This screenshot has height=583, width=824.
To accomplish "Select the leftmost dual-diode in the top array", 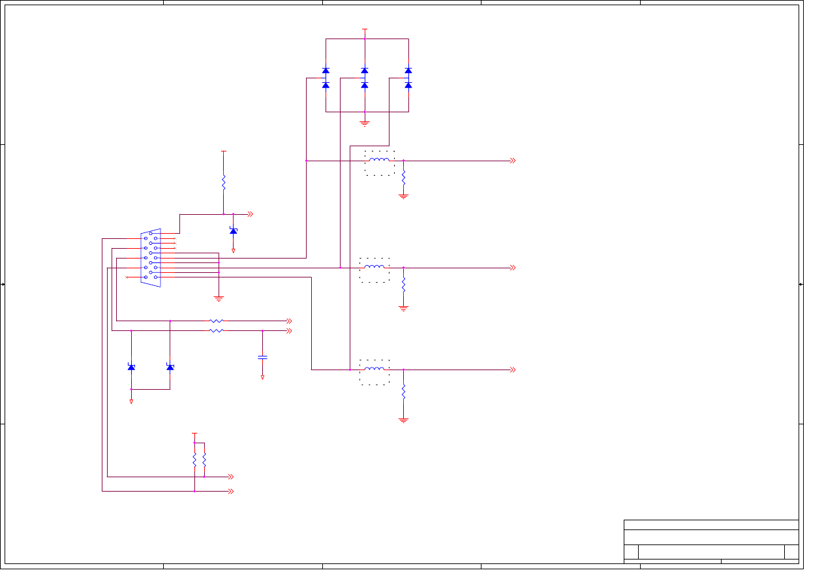I will pos(326,78).
